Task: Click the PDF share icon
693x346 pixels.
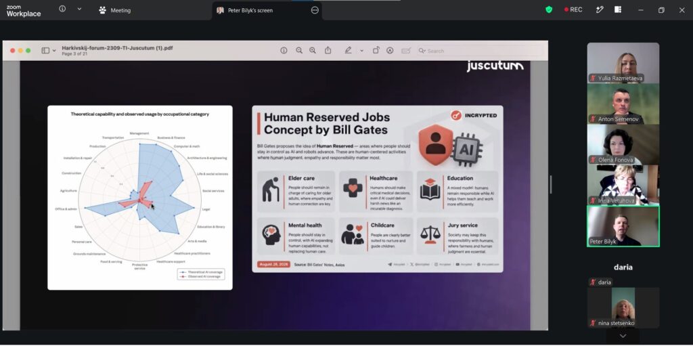Action: (x=328, y=50)
